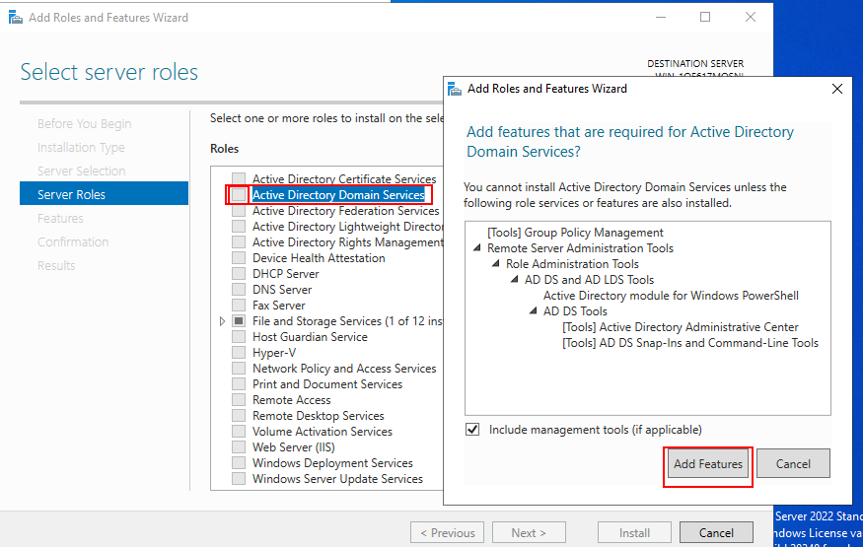Viewport: 863px width, 547px height.
Task: Select the Server Roles step
Action: click(104, 193)
